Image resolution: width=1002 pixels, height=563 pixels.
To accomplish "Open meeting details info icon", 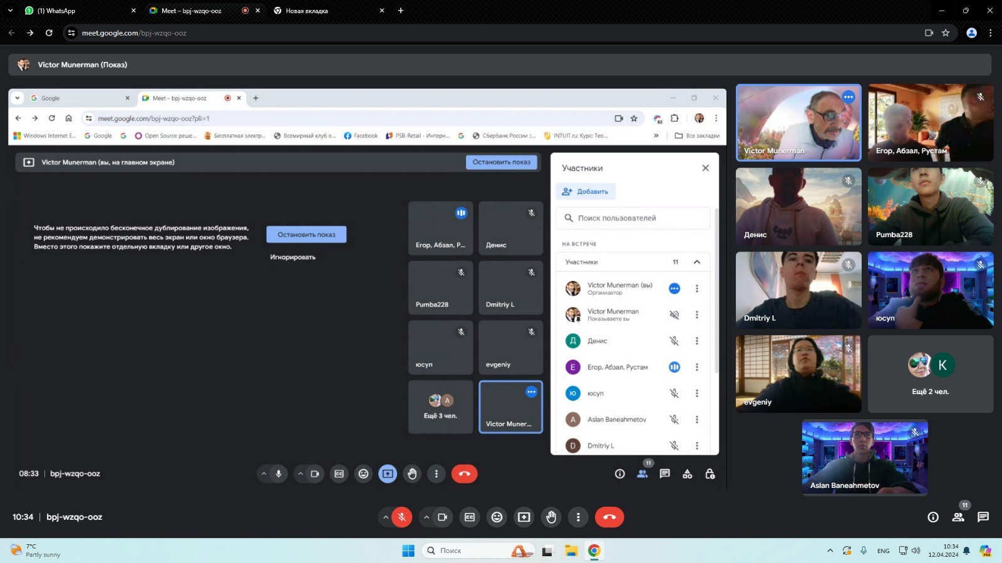I will (933, 517).
